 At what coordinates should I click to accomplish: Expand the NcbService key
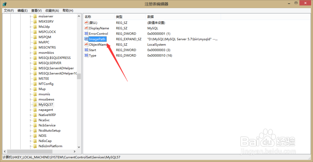click(31, 125)
